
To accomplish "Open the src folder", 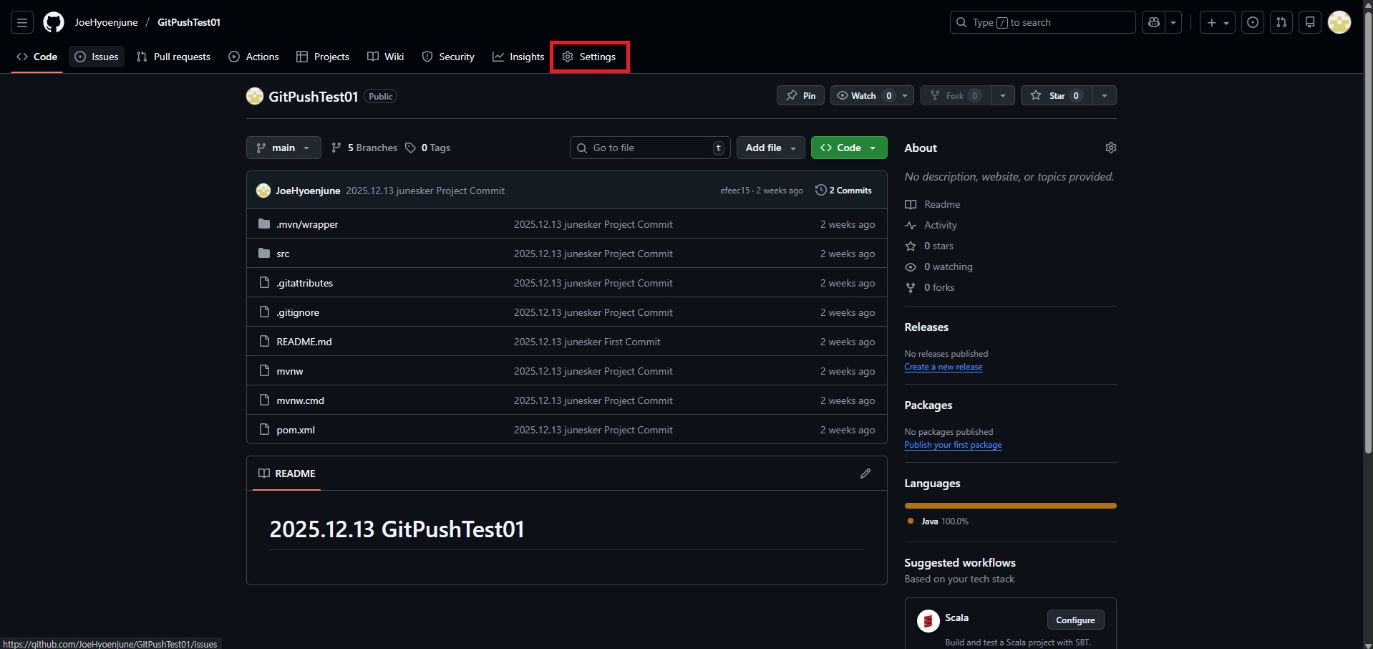I will 283,254.
